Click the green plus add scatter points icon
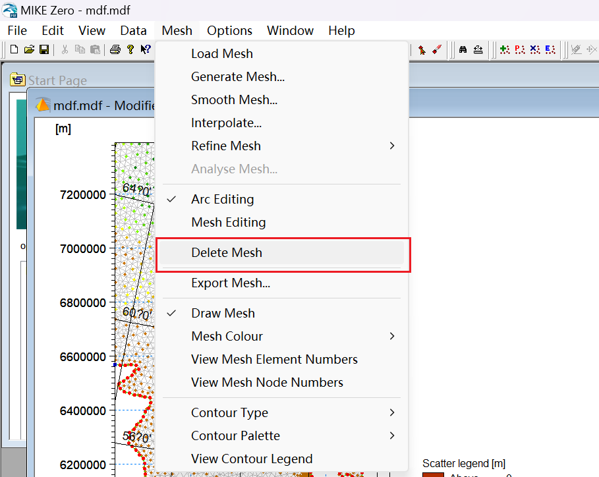This screenshot has height=477, width=599. coord(505,49)
